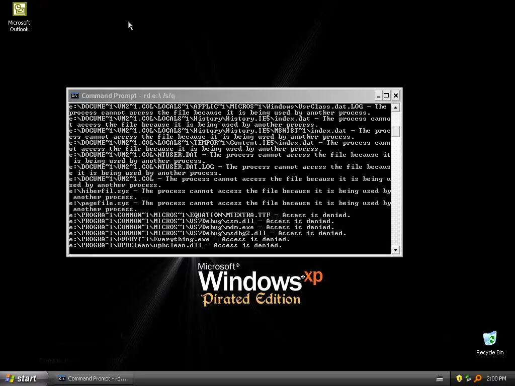Click the MTEXTRA.TTF Access is denied line

pos(210,215)
